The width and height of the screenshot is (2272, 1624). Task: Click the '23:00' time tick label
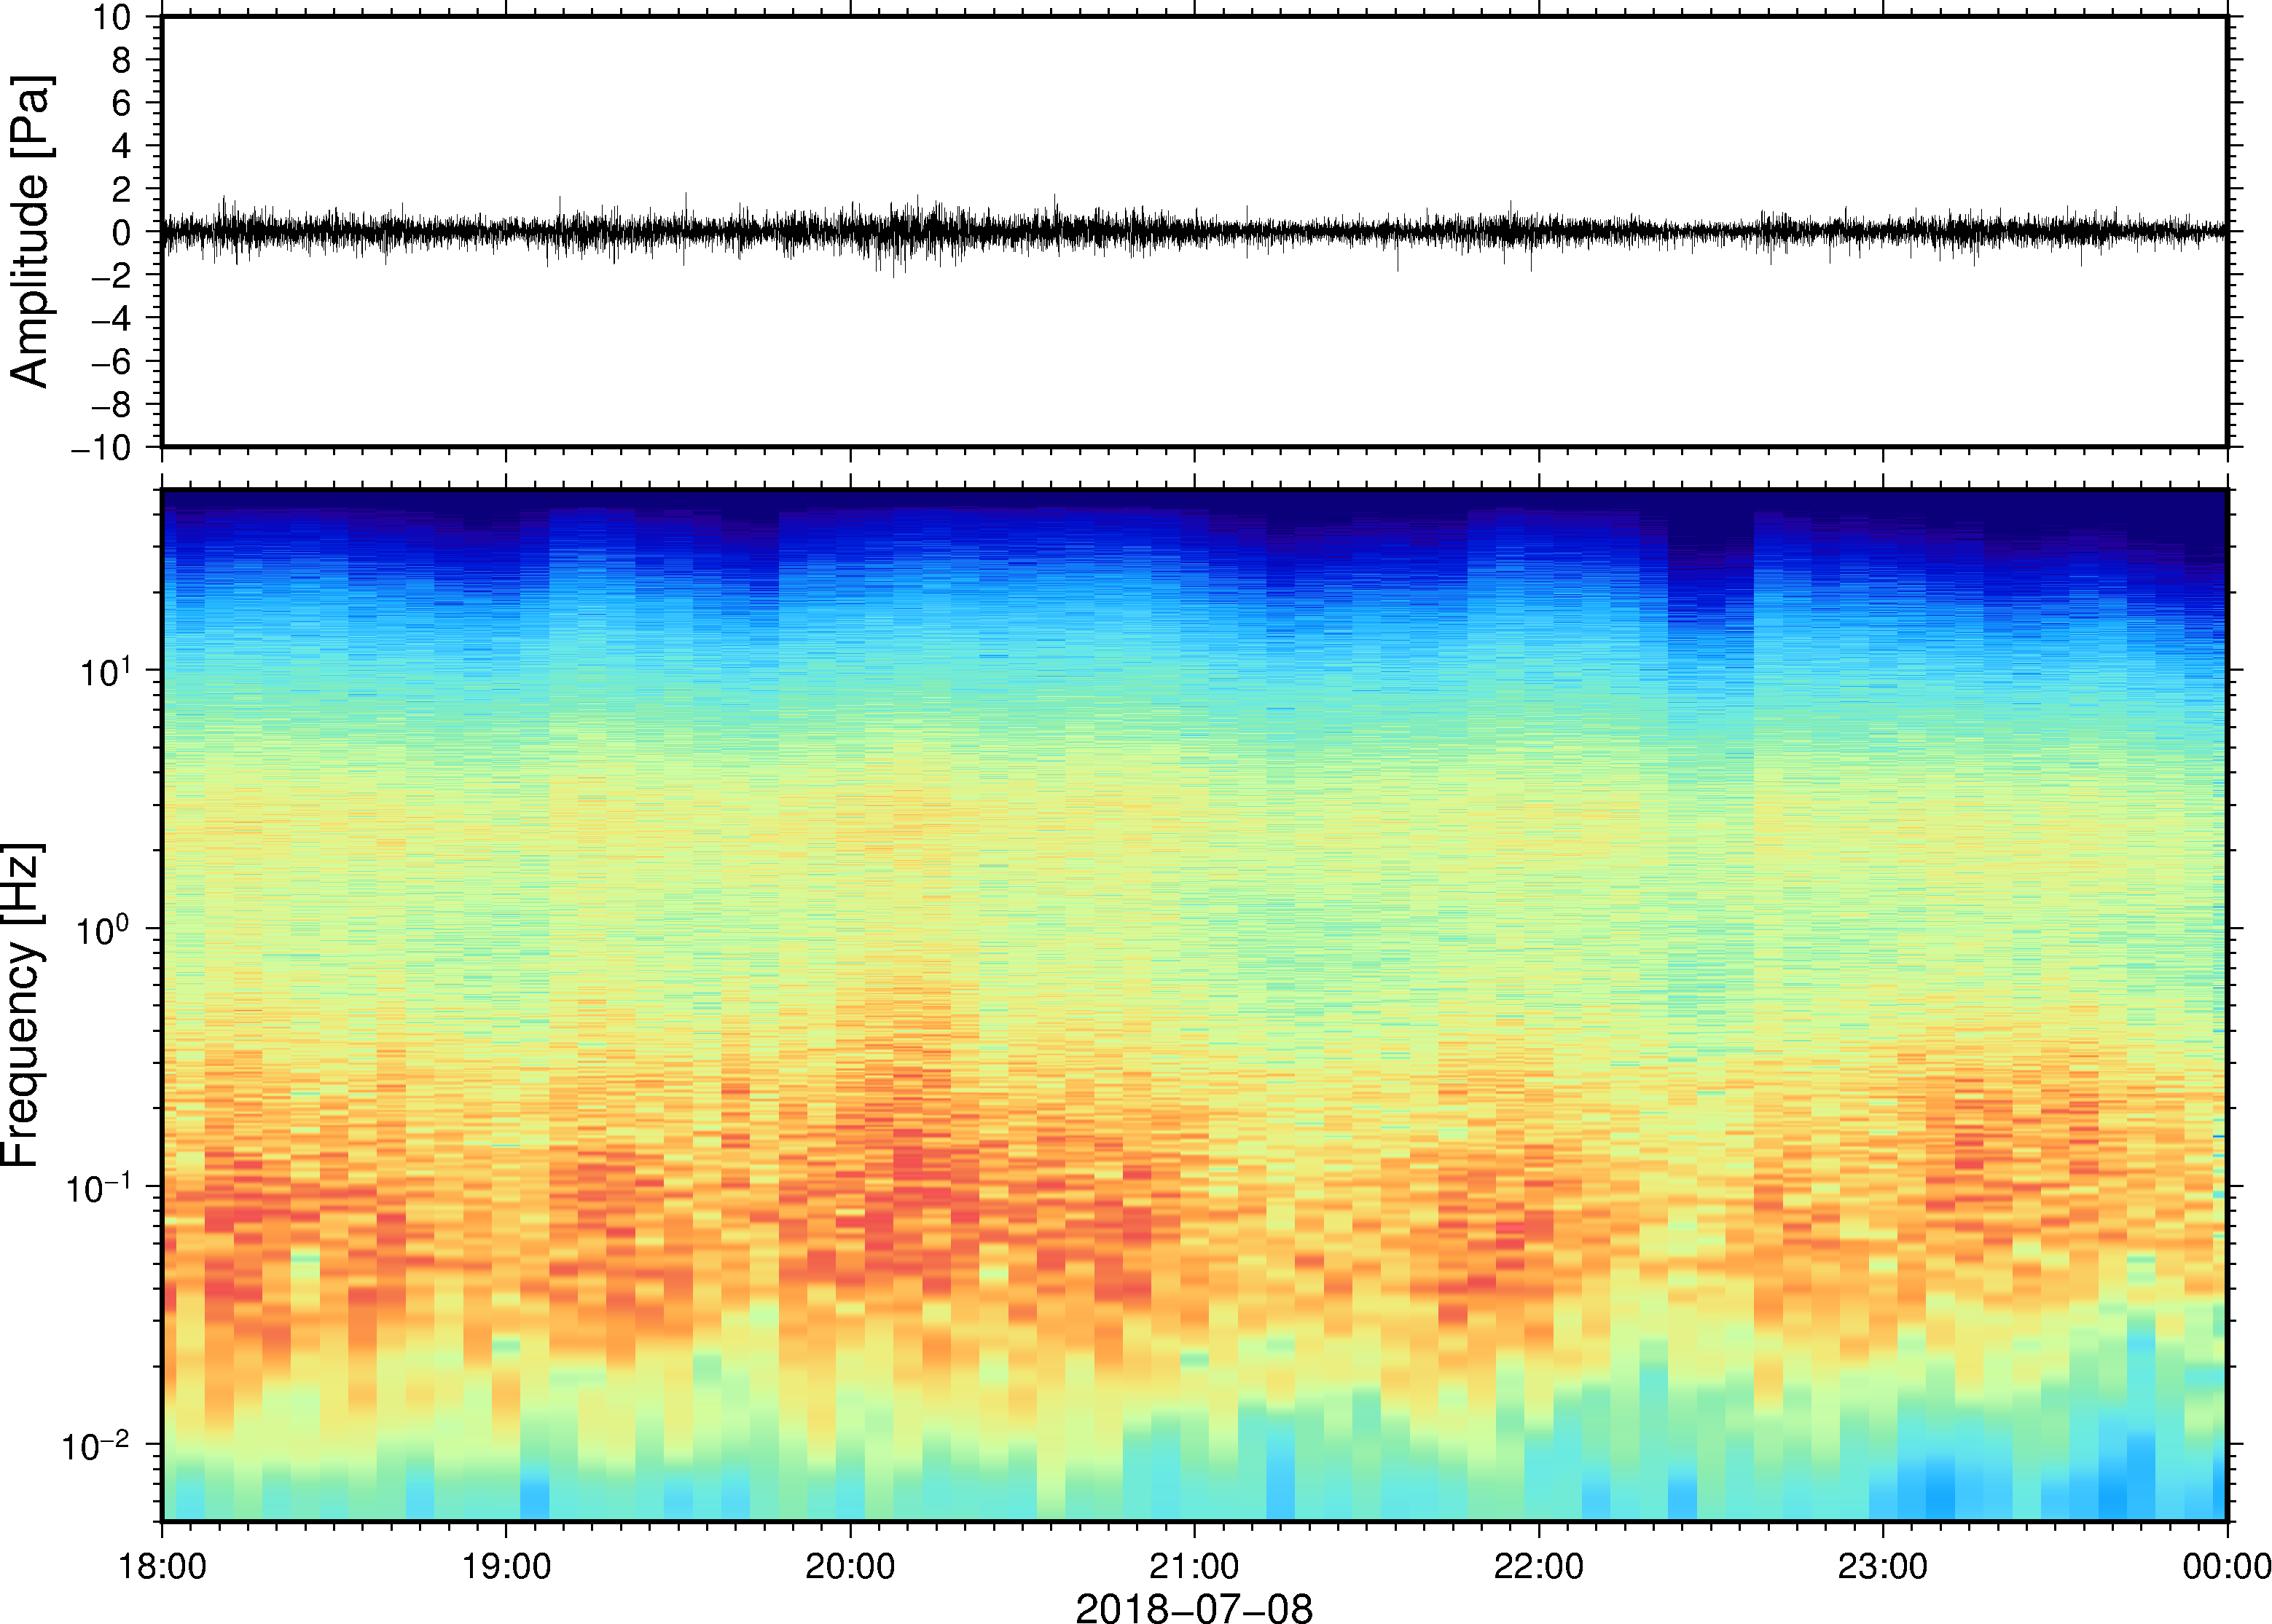tap(1883, 1566)
